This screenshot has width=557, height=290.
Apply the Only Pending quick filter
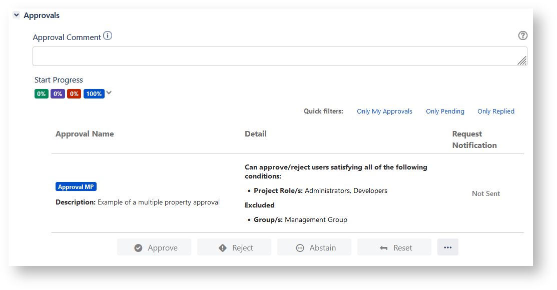coord(445,111)
